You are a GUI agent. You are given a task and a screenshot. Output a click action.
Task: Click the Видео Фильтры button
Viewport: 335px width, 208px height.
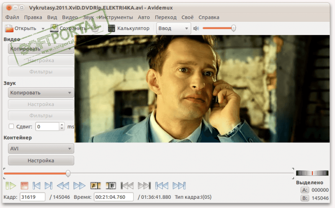coord(41,72)
